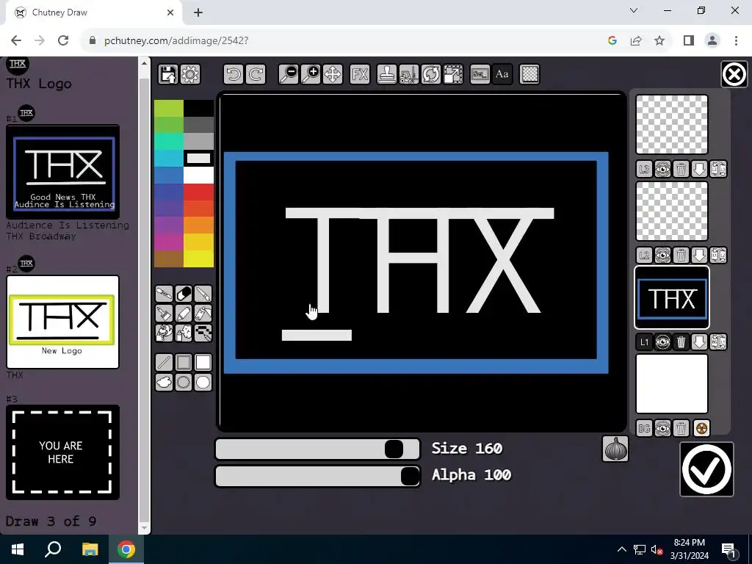Select the THX layer thumbnail
Screen dimensions: 752x564
tap(672, 298)
